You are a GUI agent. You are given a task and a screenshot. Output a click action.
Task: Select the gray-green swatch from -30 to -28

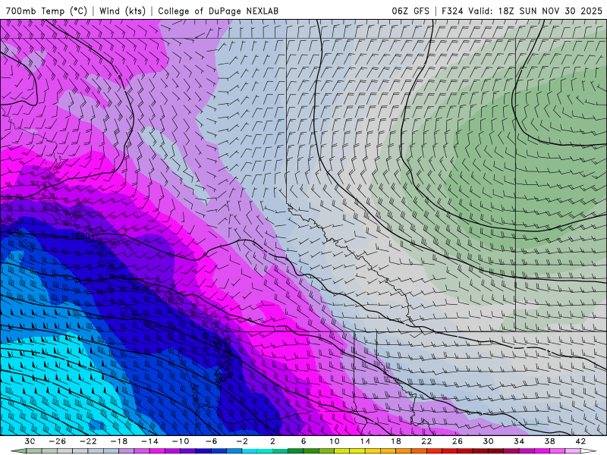click(34, 451)
